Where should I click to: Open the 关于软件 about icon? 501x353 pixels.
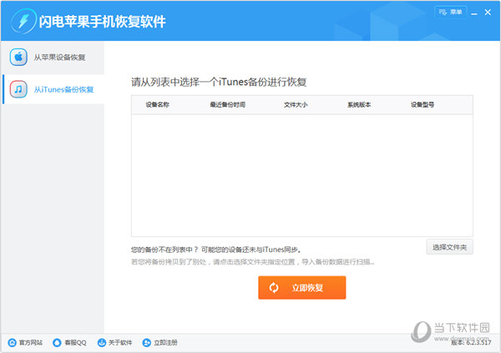(x=102, y=342)
